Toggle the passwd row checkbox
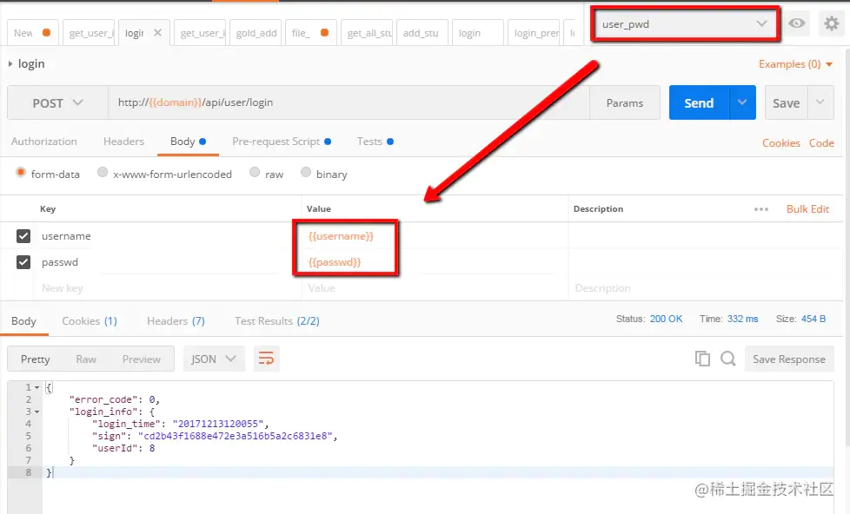This screenshot has width=850, height=514. tap(23, 262)
